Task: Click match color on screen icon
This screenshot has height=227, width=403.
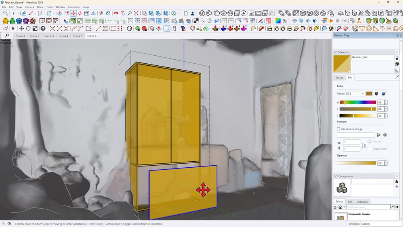Action: pyautogui.click(x=384, y=94)
